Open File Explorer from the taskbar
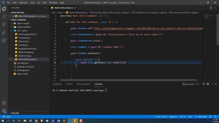This screenshot has width=219, height=123. click(25, 121)
